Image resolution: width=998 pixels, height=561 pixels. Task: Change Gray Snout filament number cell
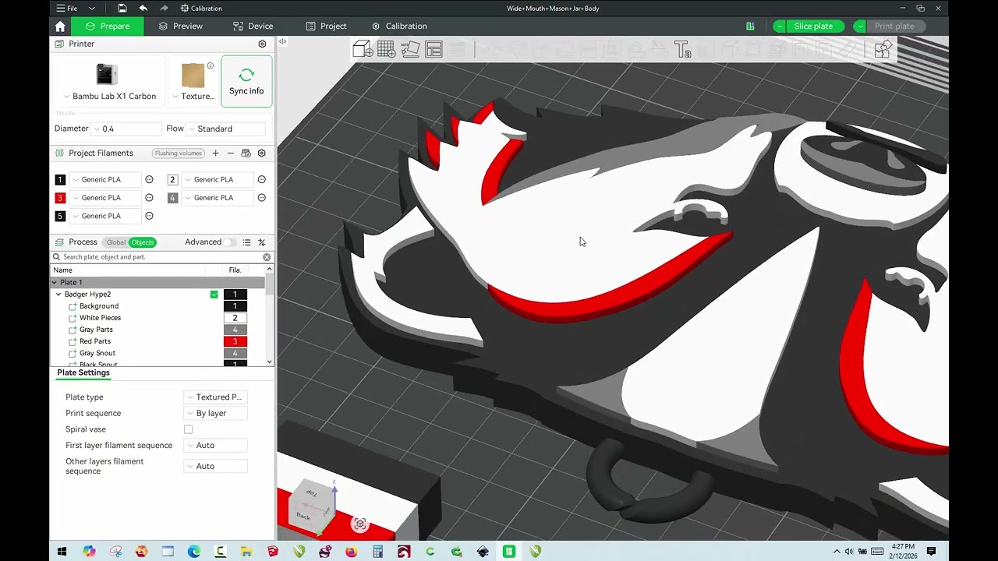coord(235,353)
